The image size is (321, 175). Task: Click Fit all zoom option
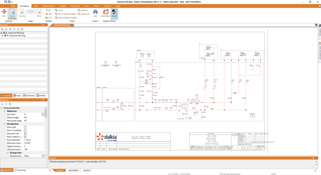coord(59,10)
